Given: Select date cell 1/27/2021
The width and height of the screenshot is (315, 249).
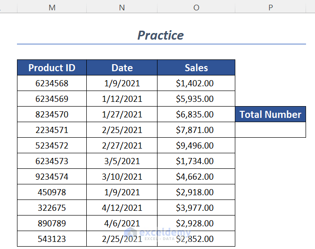Looking at the screenshot, I should click(x=122, y=114).
